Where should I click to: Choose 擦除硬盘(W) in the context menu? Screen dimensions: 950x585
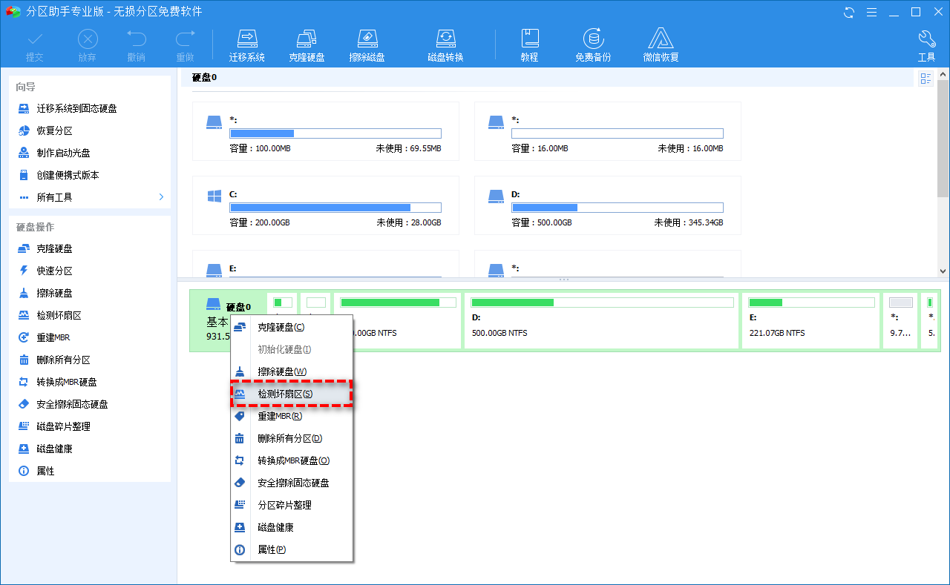click(x=292, y=371)
